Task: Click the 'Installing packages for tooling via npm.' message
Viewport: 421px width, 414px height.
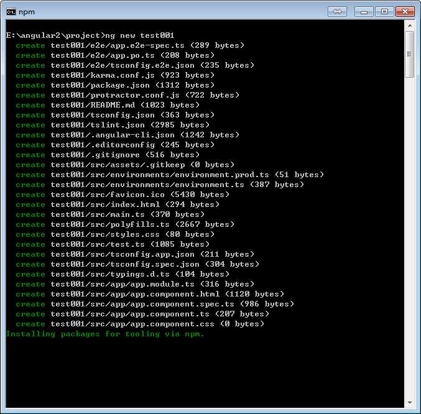Action: (x=105, y=334)
